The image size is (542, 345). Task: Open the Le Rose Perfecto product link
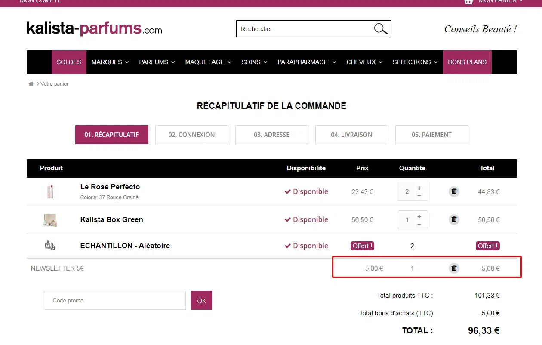110,187
